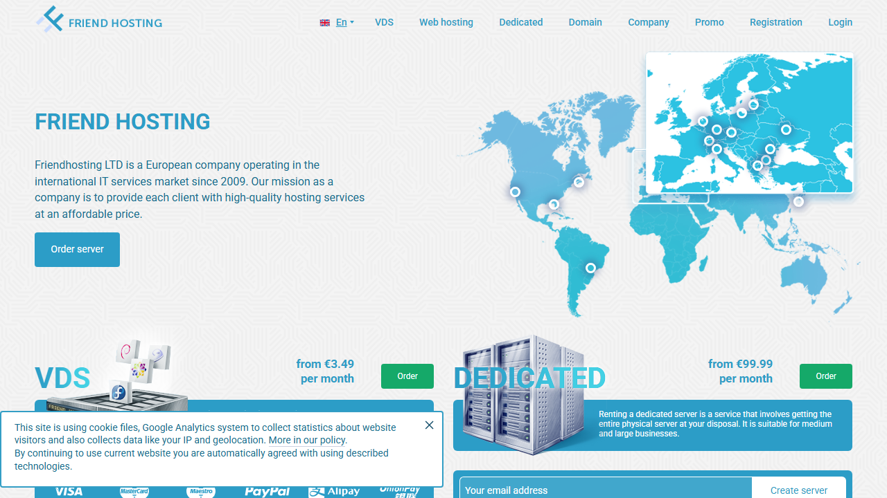
Task: Click the Order button for VDS
Action: (407, 376)
